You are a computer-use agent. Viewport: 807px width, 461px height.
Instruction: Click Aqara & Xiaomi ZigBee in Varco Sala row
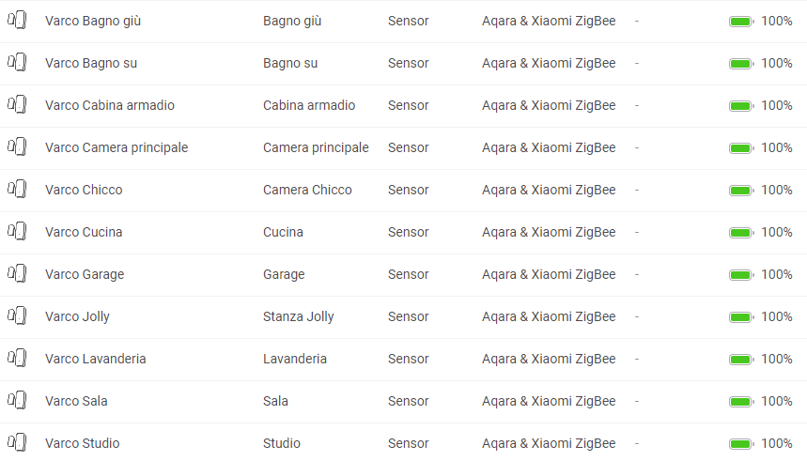click(549, 401)
